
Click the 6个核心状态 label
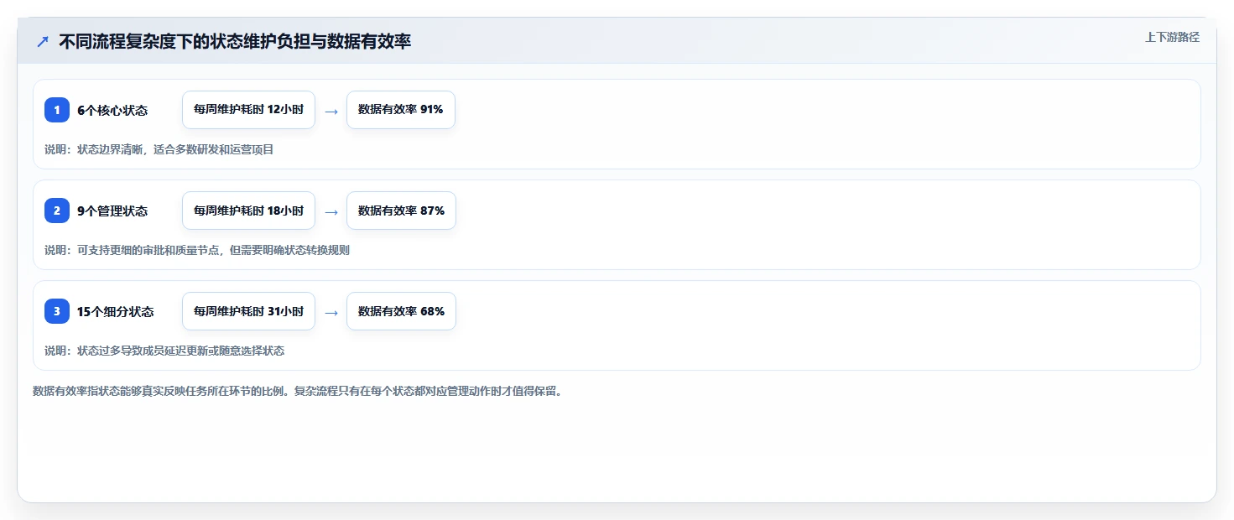[112, 110]
